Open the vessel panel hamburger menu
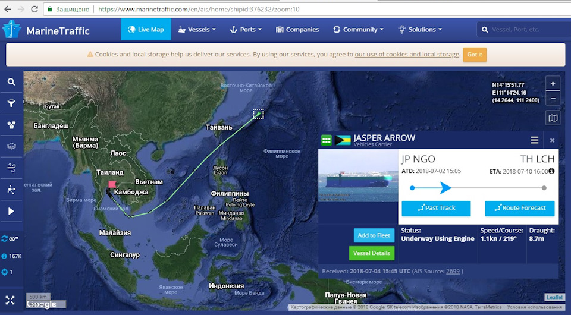This screenshot has width=571, height=315. coord(534,140)
